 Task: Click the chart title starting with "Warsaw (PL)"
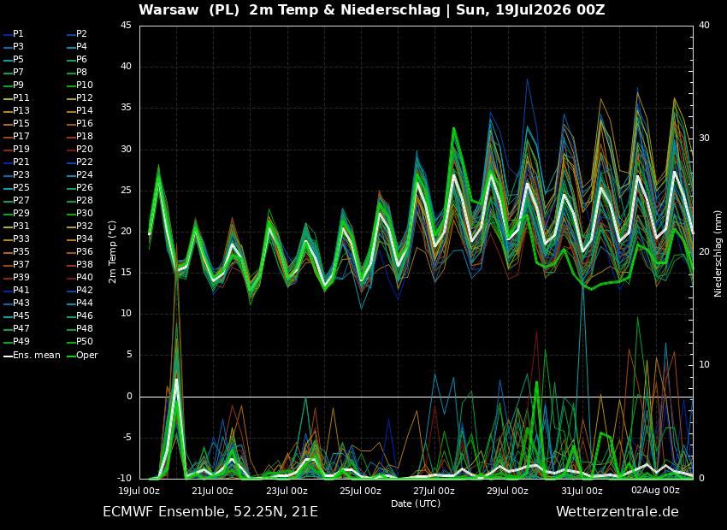click(371, 9)
